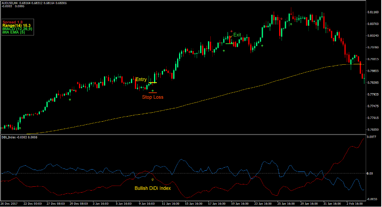Viewport: 382px width, 207px height.
Task: Select the yellow checkmark beside Exit label
Action: (x=230, y=37)
